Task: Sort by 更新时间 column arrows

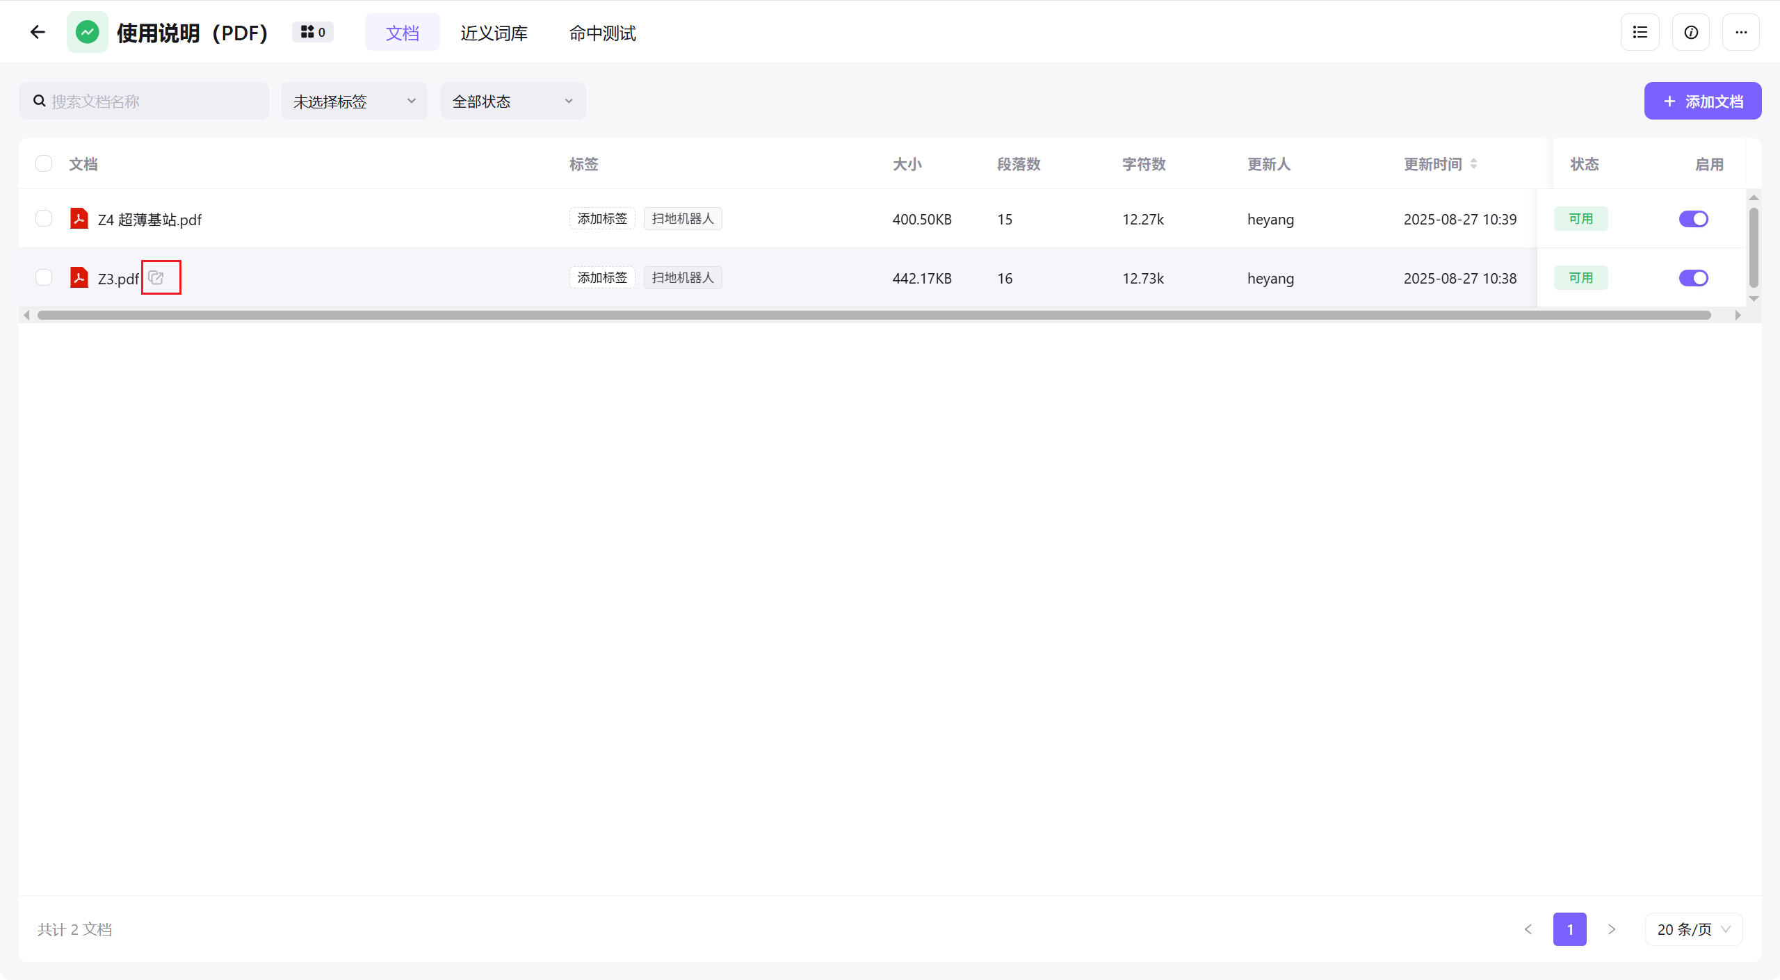Action: (x=1473, y=164)
